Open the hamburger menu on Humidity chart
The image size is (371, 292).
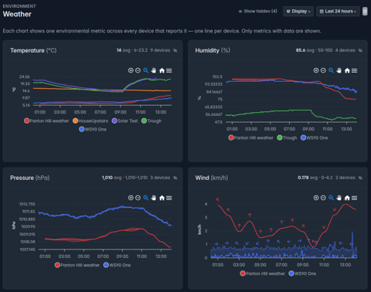point(354,70)
